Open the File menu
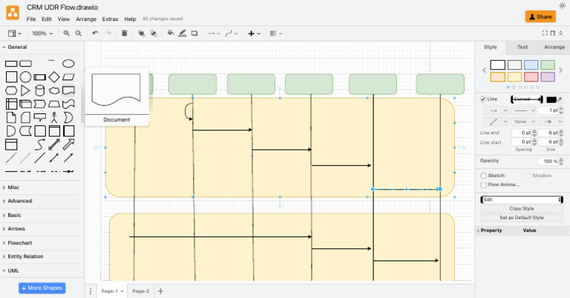The height and width of the screenshot is (298, 570). pyautogui.click(x=31, y=19)
